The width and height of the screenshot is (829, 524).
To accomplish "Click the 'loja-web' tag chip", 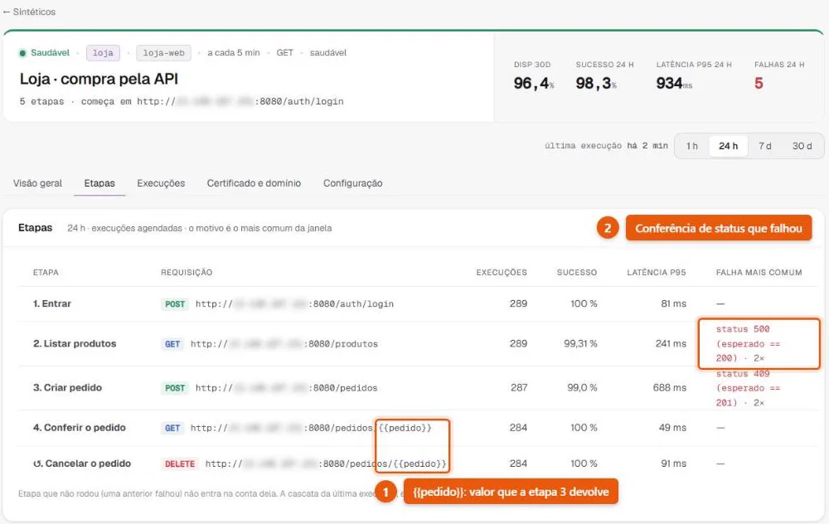I will coord(163,53).
